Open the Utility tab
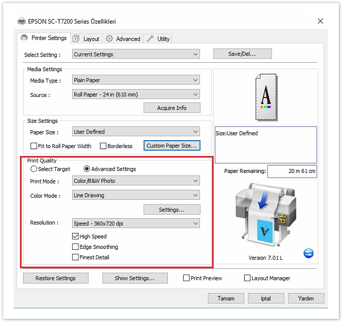The height and width of the screenshot is (322, 342). tap(158, 38)
